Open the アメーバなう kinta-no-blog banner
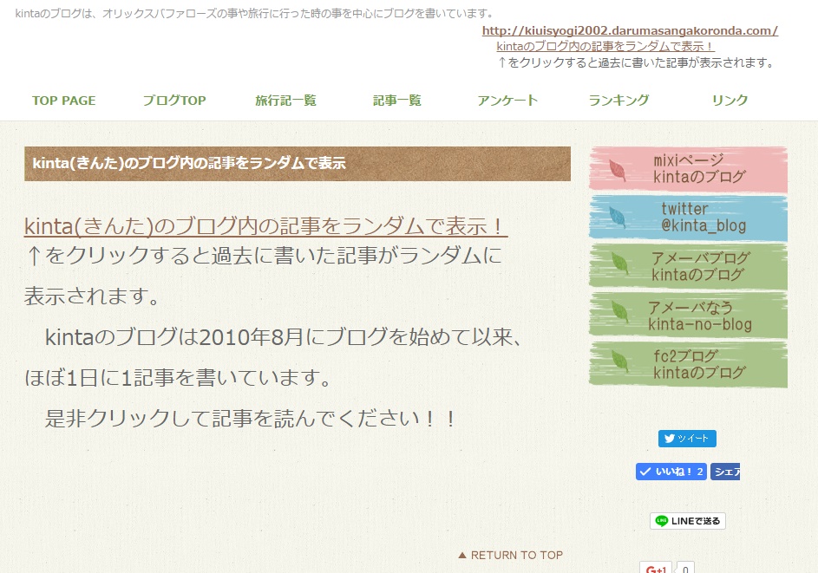This screenshot has height=573, width=818. (688, 316)
